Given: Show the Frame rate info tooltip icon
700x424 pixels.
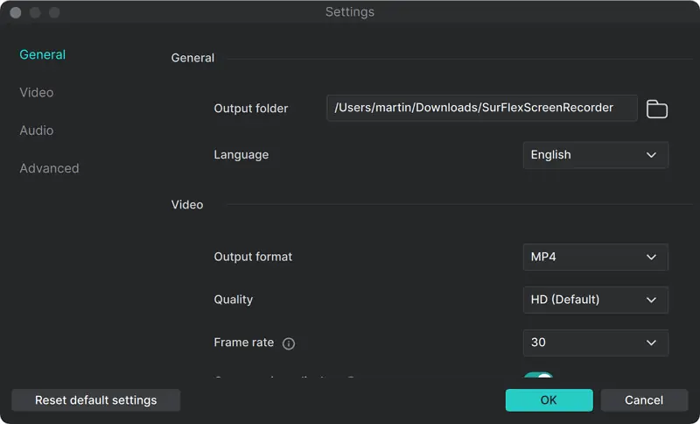Looking at the screenshot, I should pyautogui.click(x=289, y=343).
